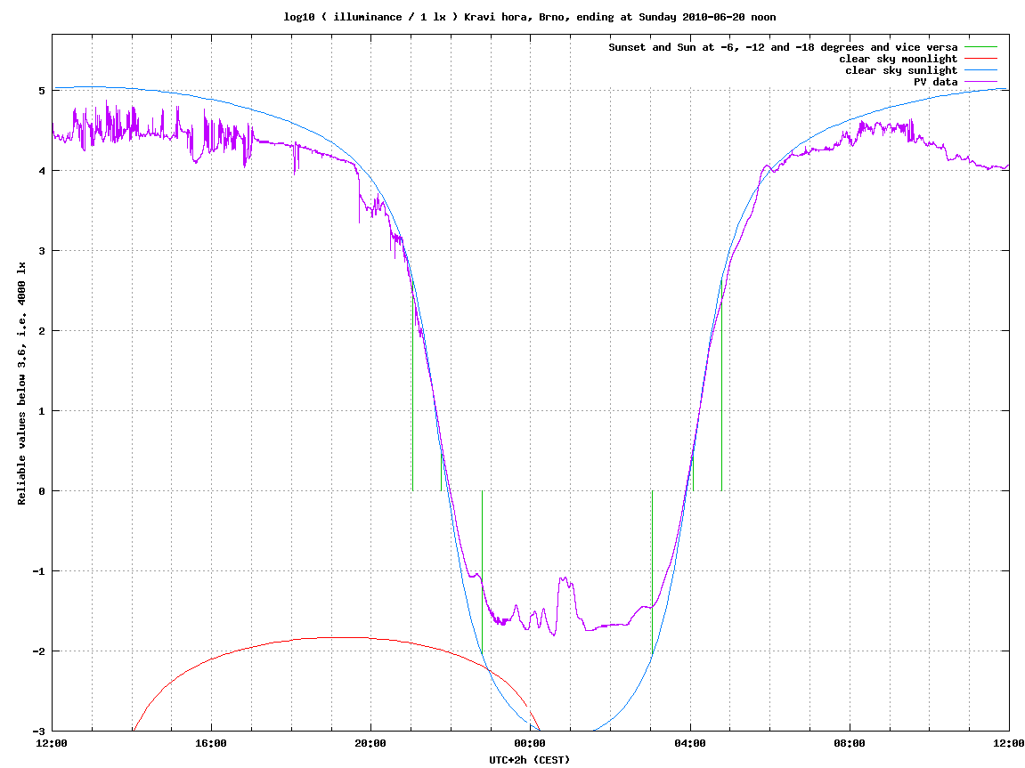Click the y-axis tick label '0'

[x=42, y=491]
